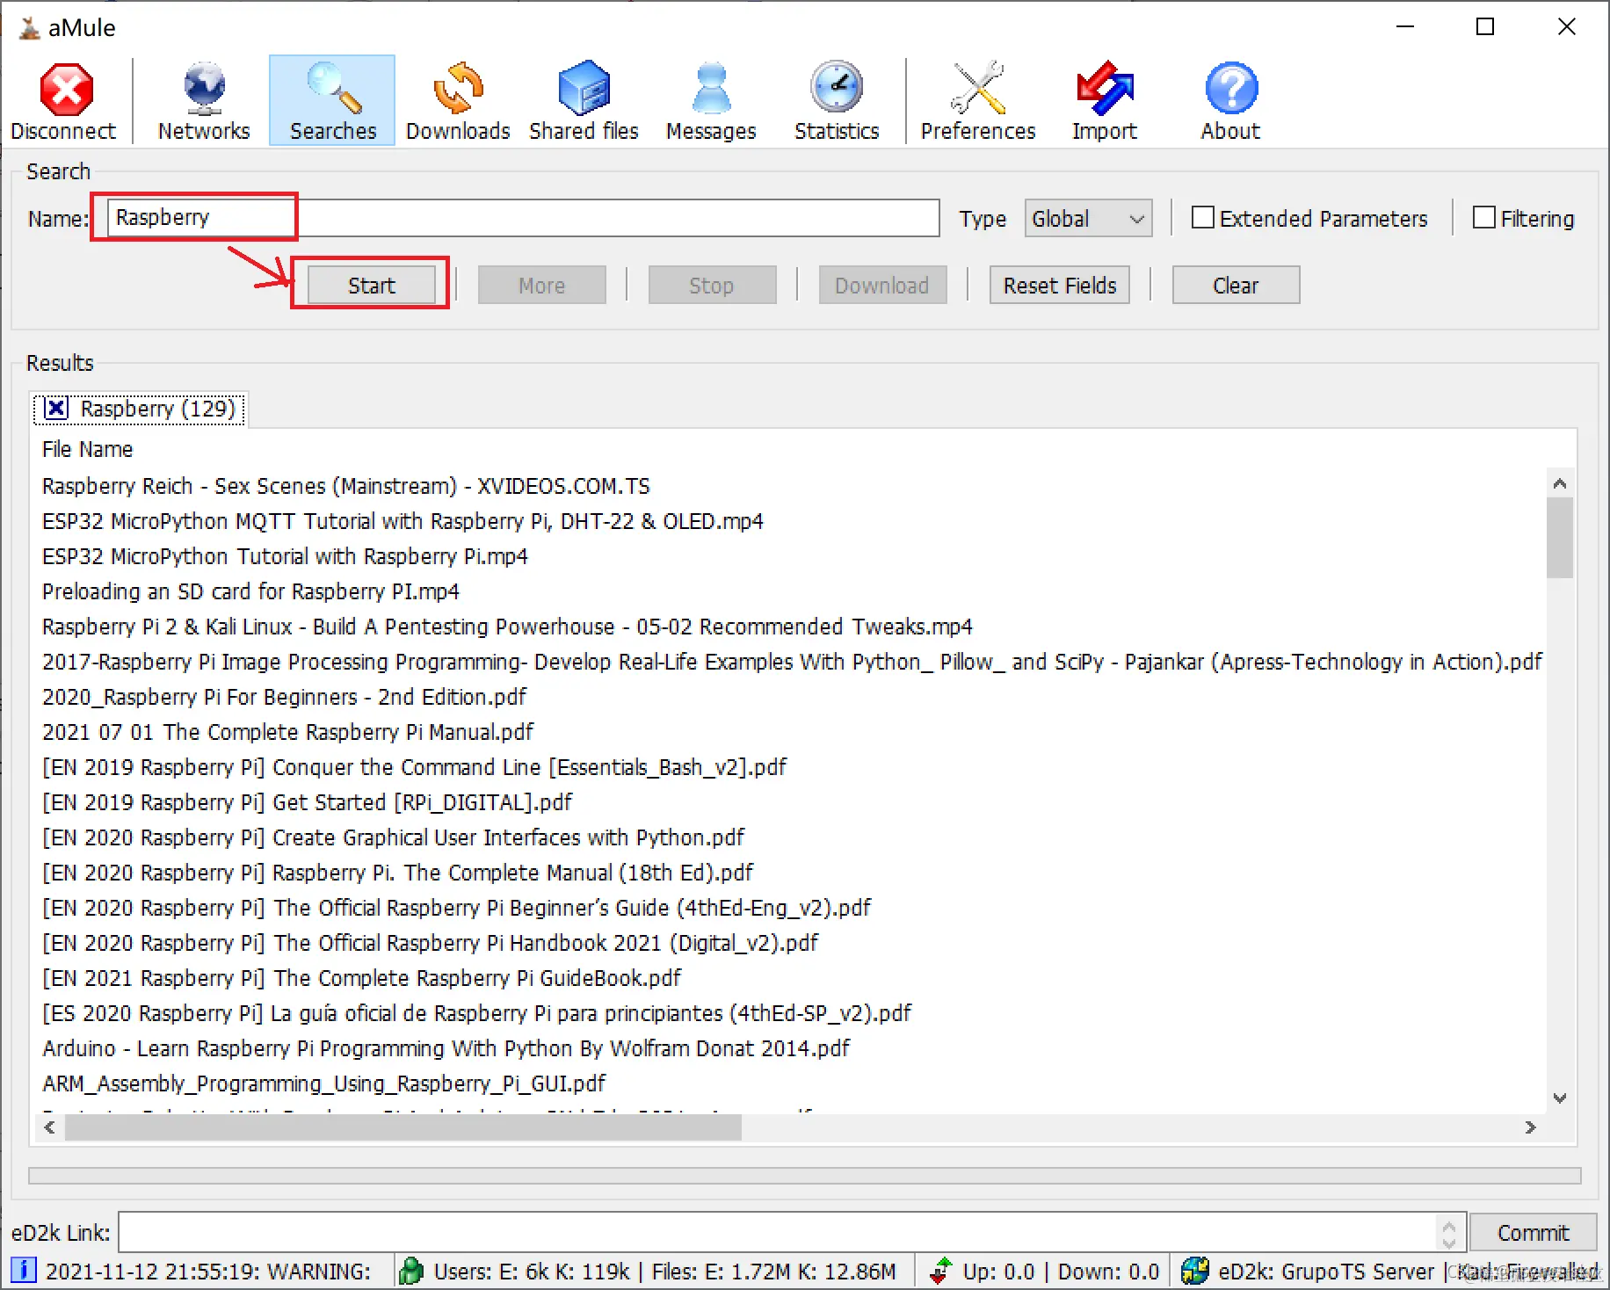Click the Download button
The image size is (1610, 1290).
(882, 286)
